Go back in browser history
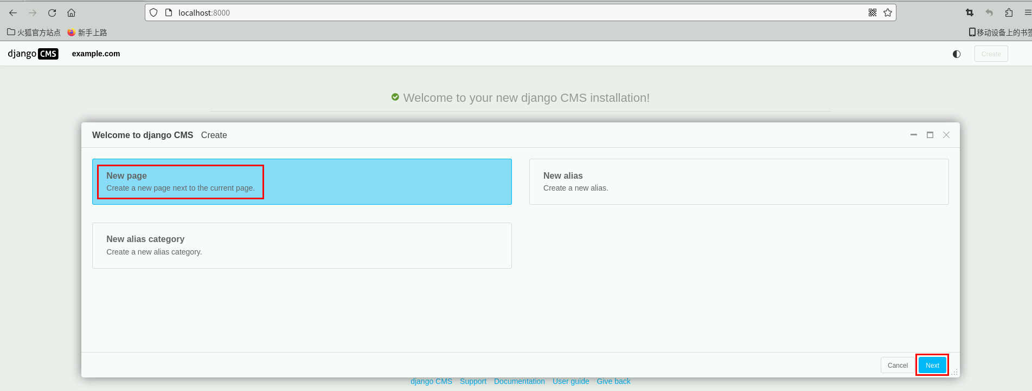 [13, 12]
